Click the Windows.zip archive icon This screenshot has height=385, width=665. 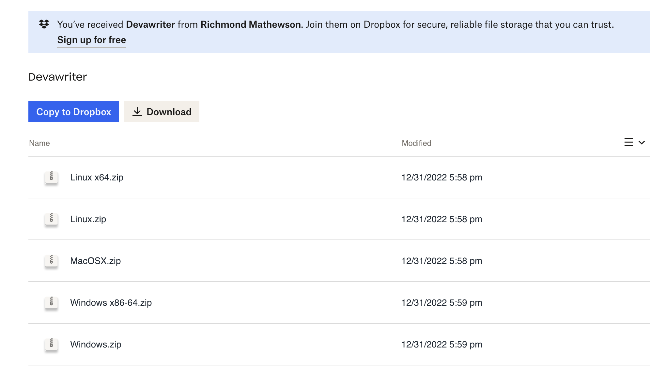coord(51,344)
